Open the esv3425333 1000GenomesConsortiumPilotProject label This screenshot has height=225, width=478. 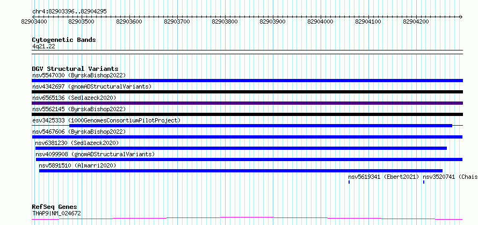(x=106, y=120)
